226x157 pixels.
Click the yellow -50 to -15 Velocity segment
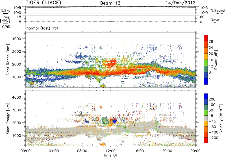[x=206, y=124]
